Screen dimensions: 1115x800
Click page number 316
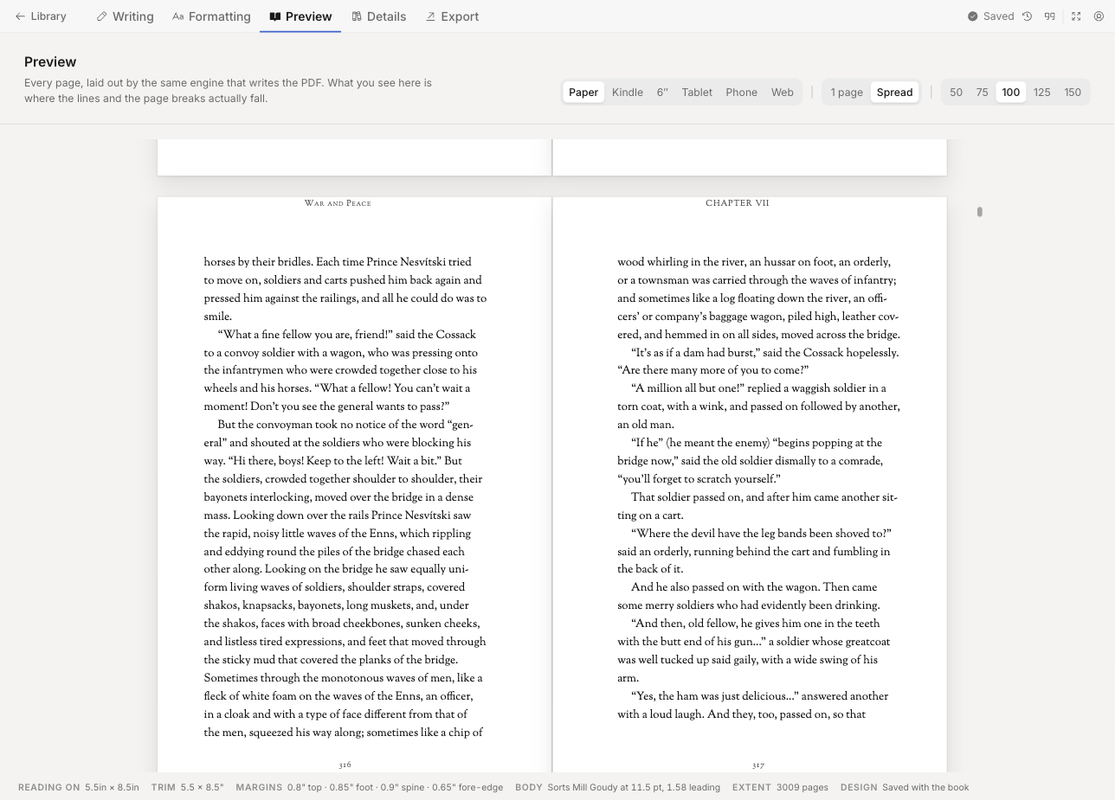[345, 765]
